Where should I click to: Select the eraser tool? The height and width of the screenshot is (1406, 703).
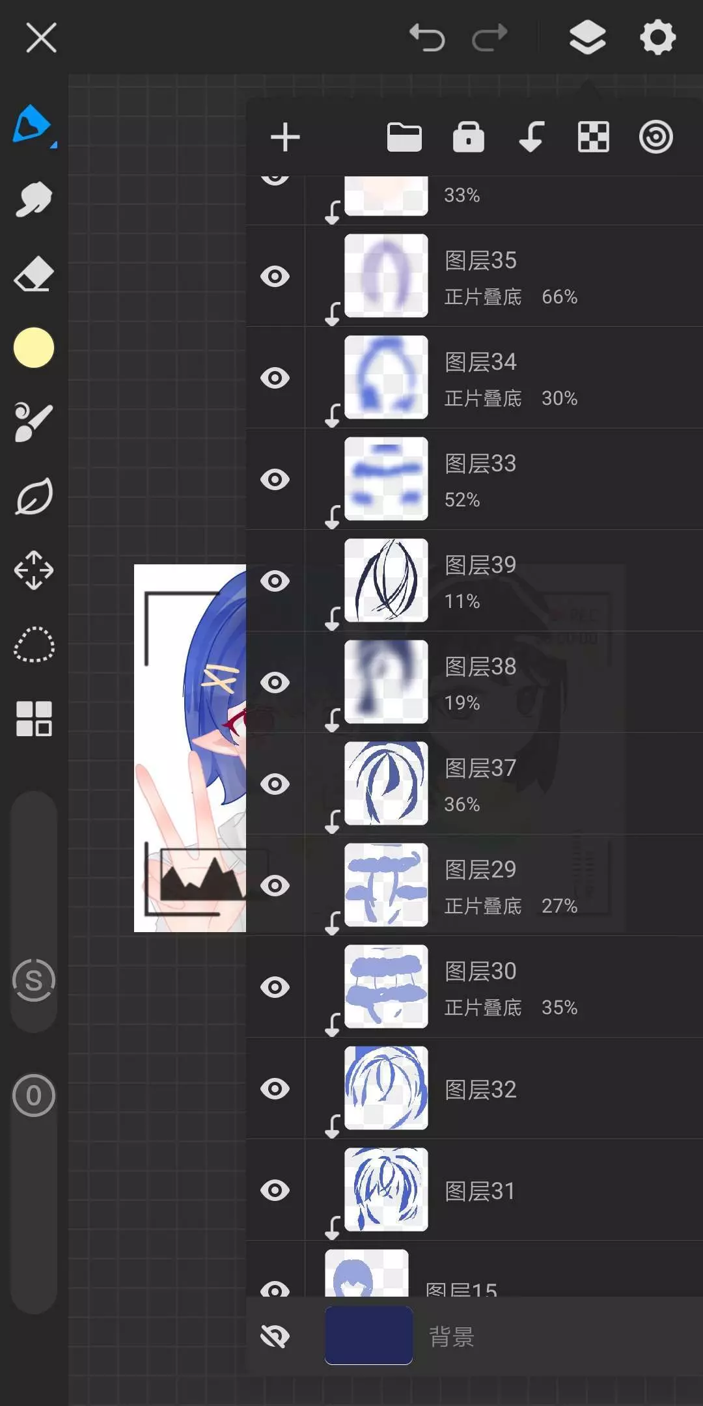33,274
